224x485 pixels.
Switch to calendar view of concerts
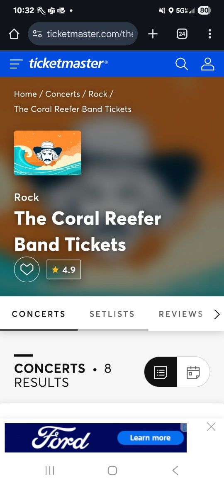point(193,372)
